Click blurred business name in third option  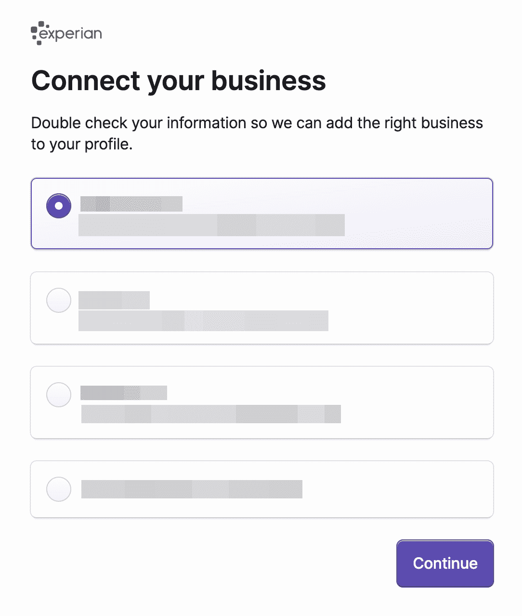click(x=124, y=393)
